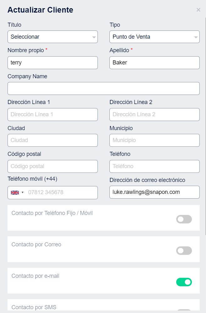
Task: Focus the Company Name text field
Action: 103,88
